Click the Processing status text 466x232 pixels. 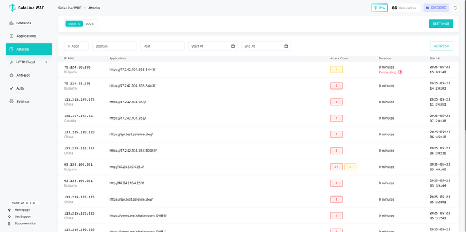(387, 72)
